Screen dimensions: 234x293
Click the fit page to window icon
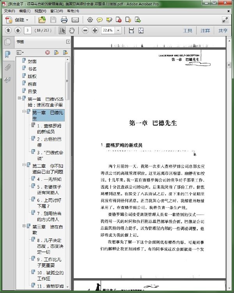click(141, 30)
